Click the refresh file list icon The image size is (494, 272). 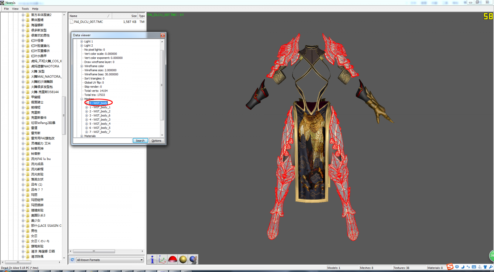(x=72, y=260)
